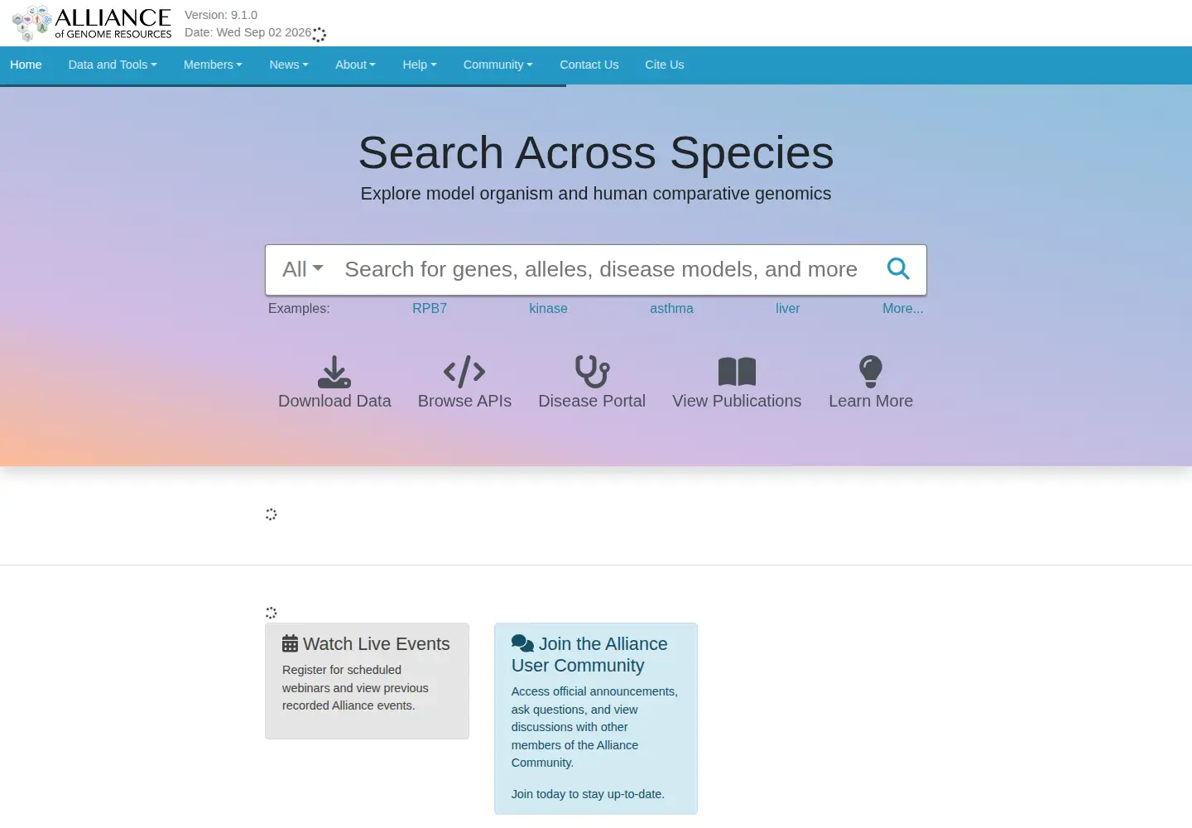Viewport: 1192px width, 828px height.
Task: Try the kinase example search
Action: pyautogui.click(x=548, y=308)
